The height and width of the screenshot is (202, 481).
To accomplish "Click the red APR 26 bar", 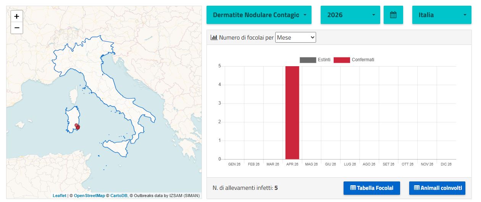I will (x=292, y=113).
